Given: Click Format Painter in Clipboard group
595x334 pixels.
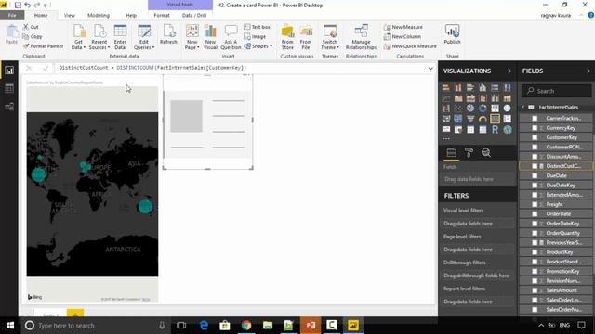Looking at the screenshot, I should point(43,46).
